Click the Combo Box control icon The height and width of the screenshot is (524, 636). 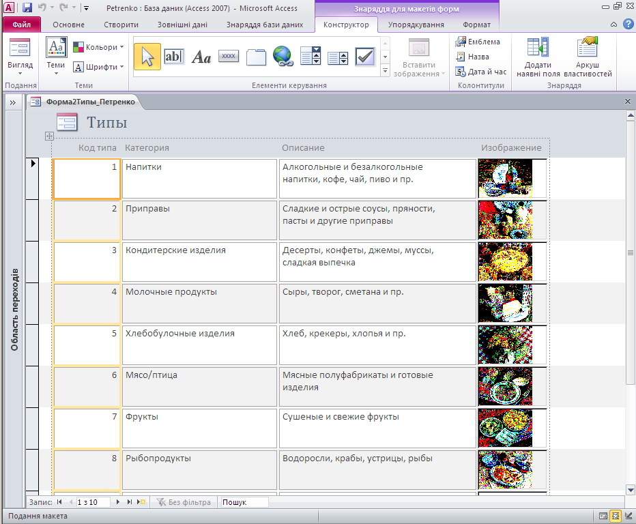pyautogui.click(x=310, y=57)
